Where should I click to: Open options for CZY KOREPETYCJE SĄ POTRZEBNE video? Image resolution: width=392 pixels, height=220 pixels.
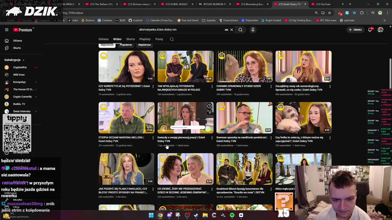point(153,86)
